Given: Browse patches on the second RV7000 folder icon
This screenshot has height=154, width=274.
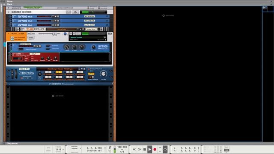Looking at the screenshot, I should click(56, 21).
